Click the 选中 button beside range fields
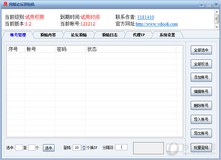 [x=49, y=148]
